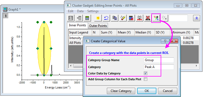Select the All Plots row in the table
The width and height of the screenshot is (203, 97).
(x=75, y=43)
